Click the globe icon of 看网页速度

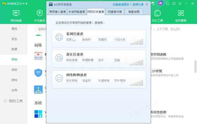click(x=59, y=37)
